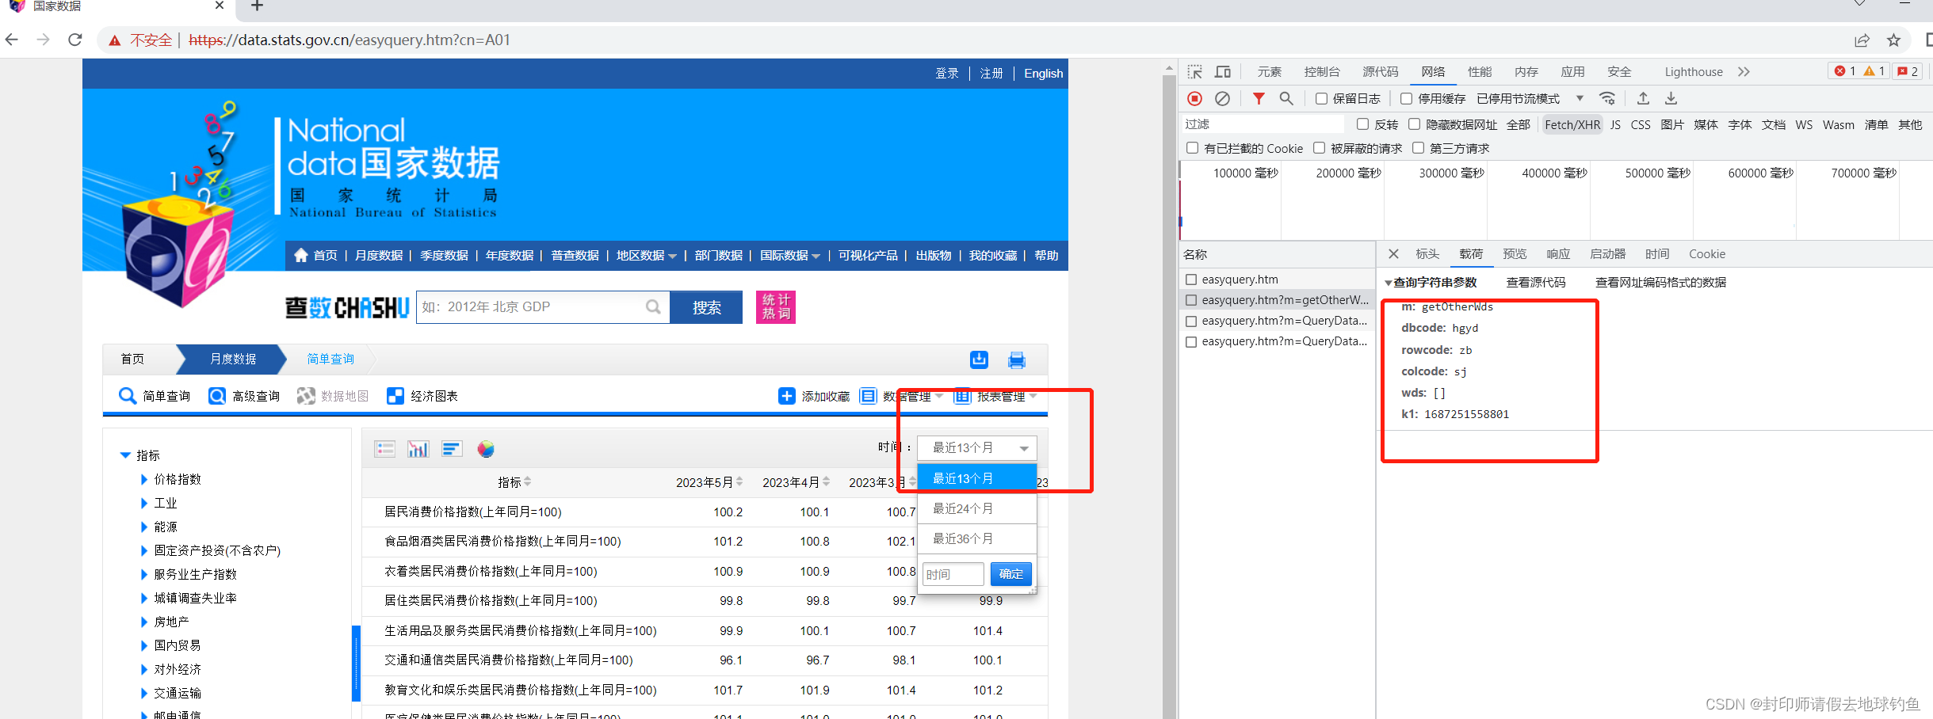The height and width of the screenshot is (719, 1933).
Task: Show more DevTools tabs with chevrons
Action: [x=1744, y=72]
